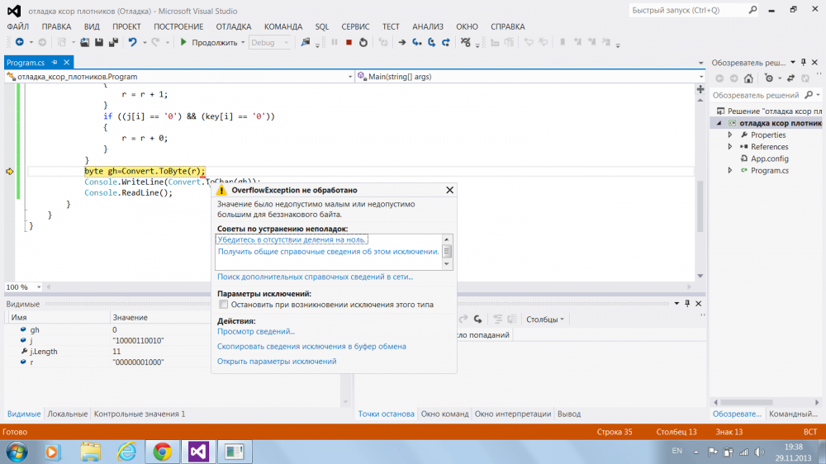This screenshot has width=826, height=464.
Task: Click the Show Next Statement arrow icon
Action: point(402,42)
